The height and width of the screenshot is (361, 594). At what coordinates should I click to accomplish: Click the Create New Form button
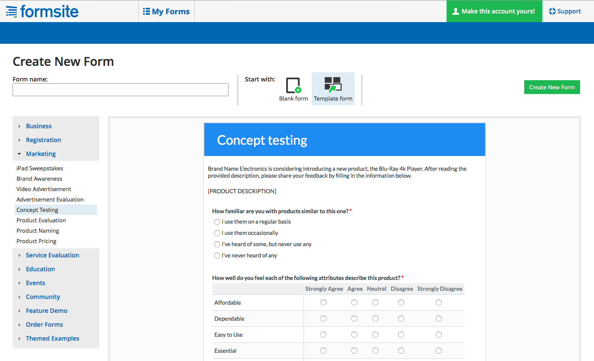coord(552,87)
